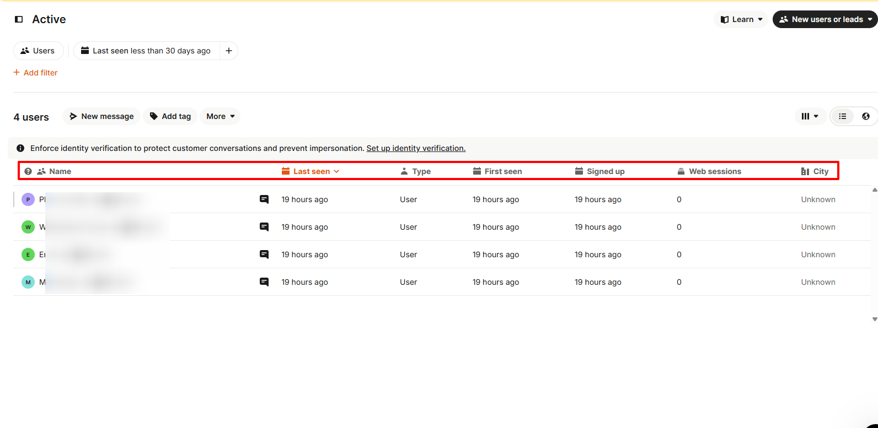Select the Users filter chip
Image resolution: width=878 pixels, height=428 pixels.
(x=38, y=51)
